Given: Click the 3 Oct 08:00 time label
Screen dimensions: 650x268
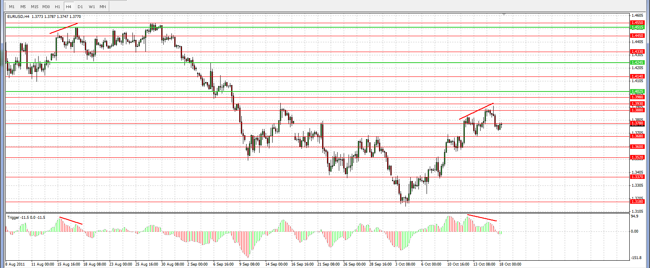Looking at the screenshot, I should tap(405, 264).
